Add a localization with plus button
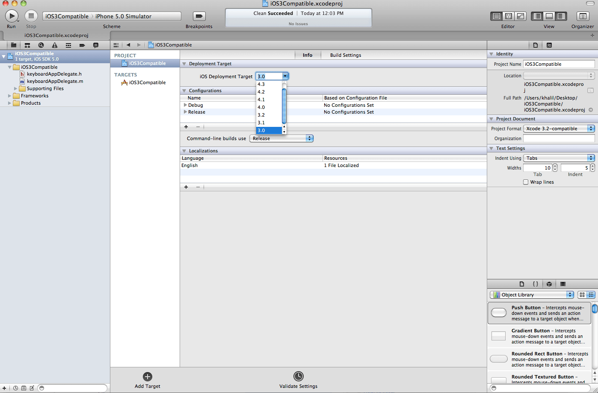 click(186, 187)
